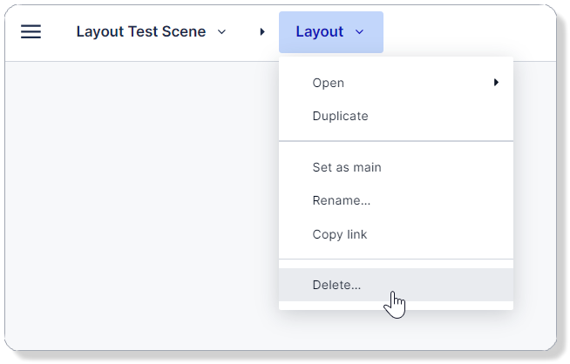Select Open from the Layout menu
Viewport: 570px width, 364px height.
[x=329, y=83]
